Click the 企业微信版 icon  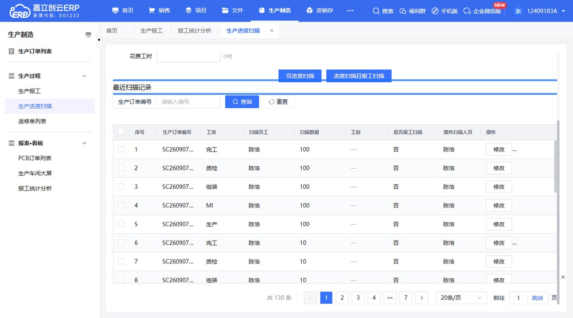tap(467, 11)
